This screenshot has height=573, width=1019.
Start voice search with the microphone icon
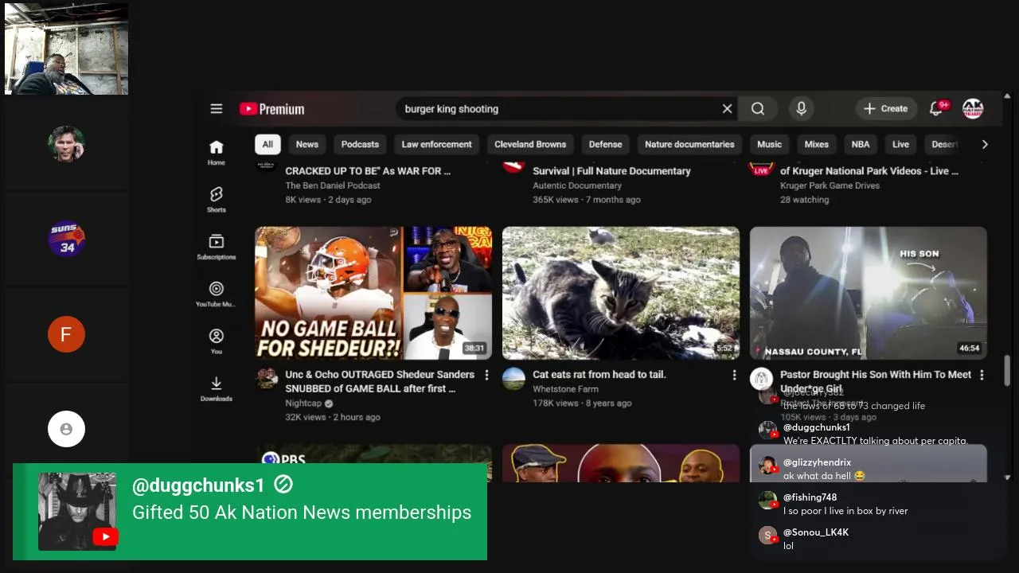coord(802,109)
